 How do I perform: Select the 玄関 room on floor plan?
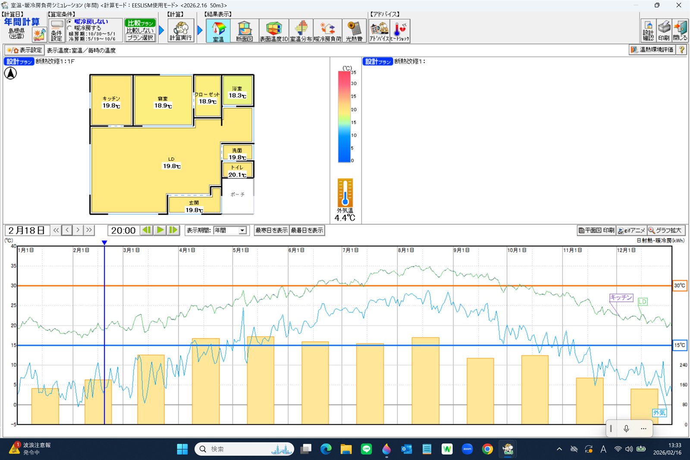tap(194, 207)
